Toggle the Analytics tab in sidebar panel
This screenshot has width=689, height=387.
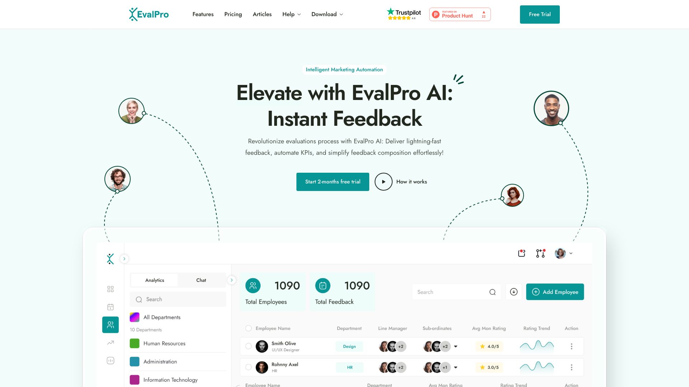click(154, 280)
